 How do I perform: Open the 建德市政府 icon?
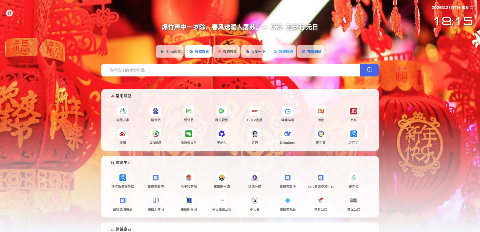pyautogui.click(x=156, y=178)
